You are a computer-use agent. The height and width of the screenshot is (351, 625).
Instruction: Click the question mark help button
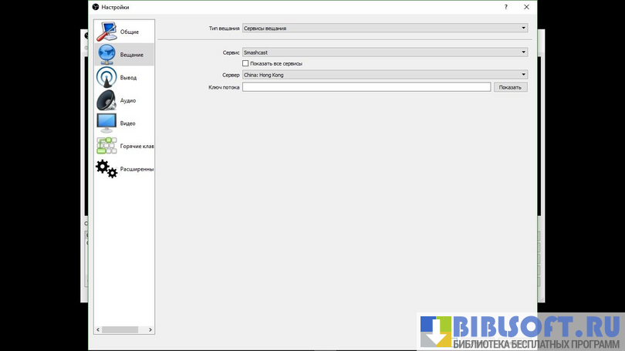506,7
